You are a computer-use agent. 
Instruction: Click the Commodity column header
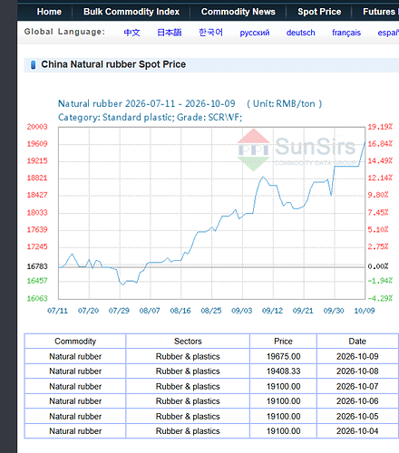75,342
